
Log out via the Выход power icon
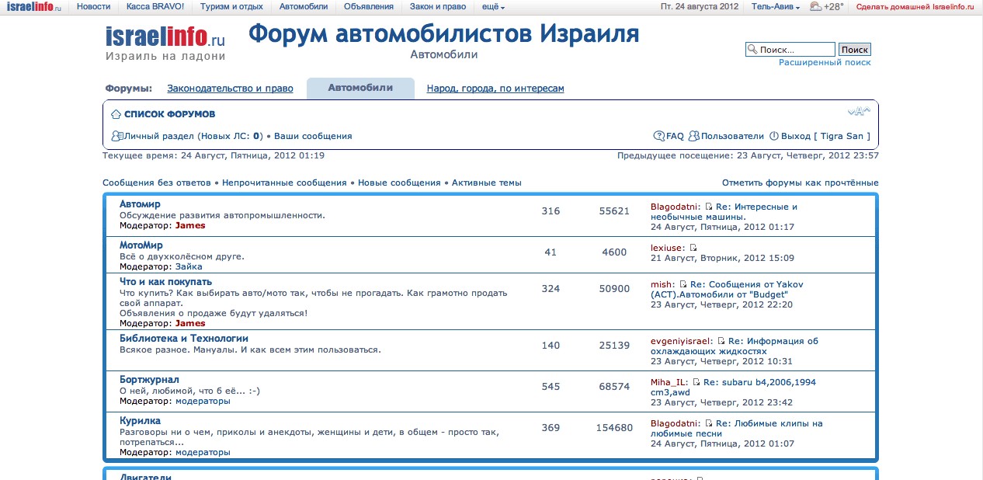tap(773, 136)
